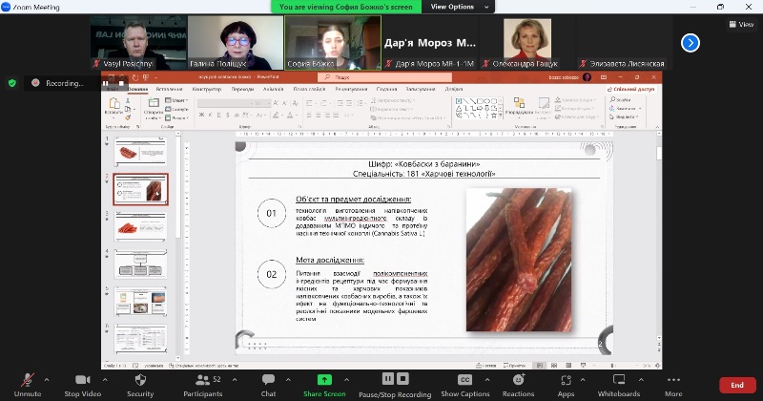The width and height of the screenshot is (763, 401).
Task: Show next participants with blue arrow
Action: 691,42
